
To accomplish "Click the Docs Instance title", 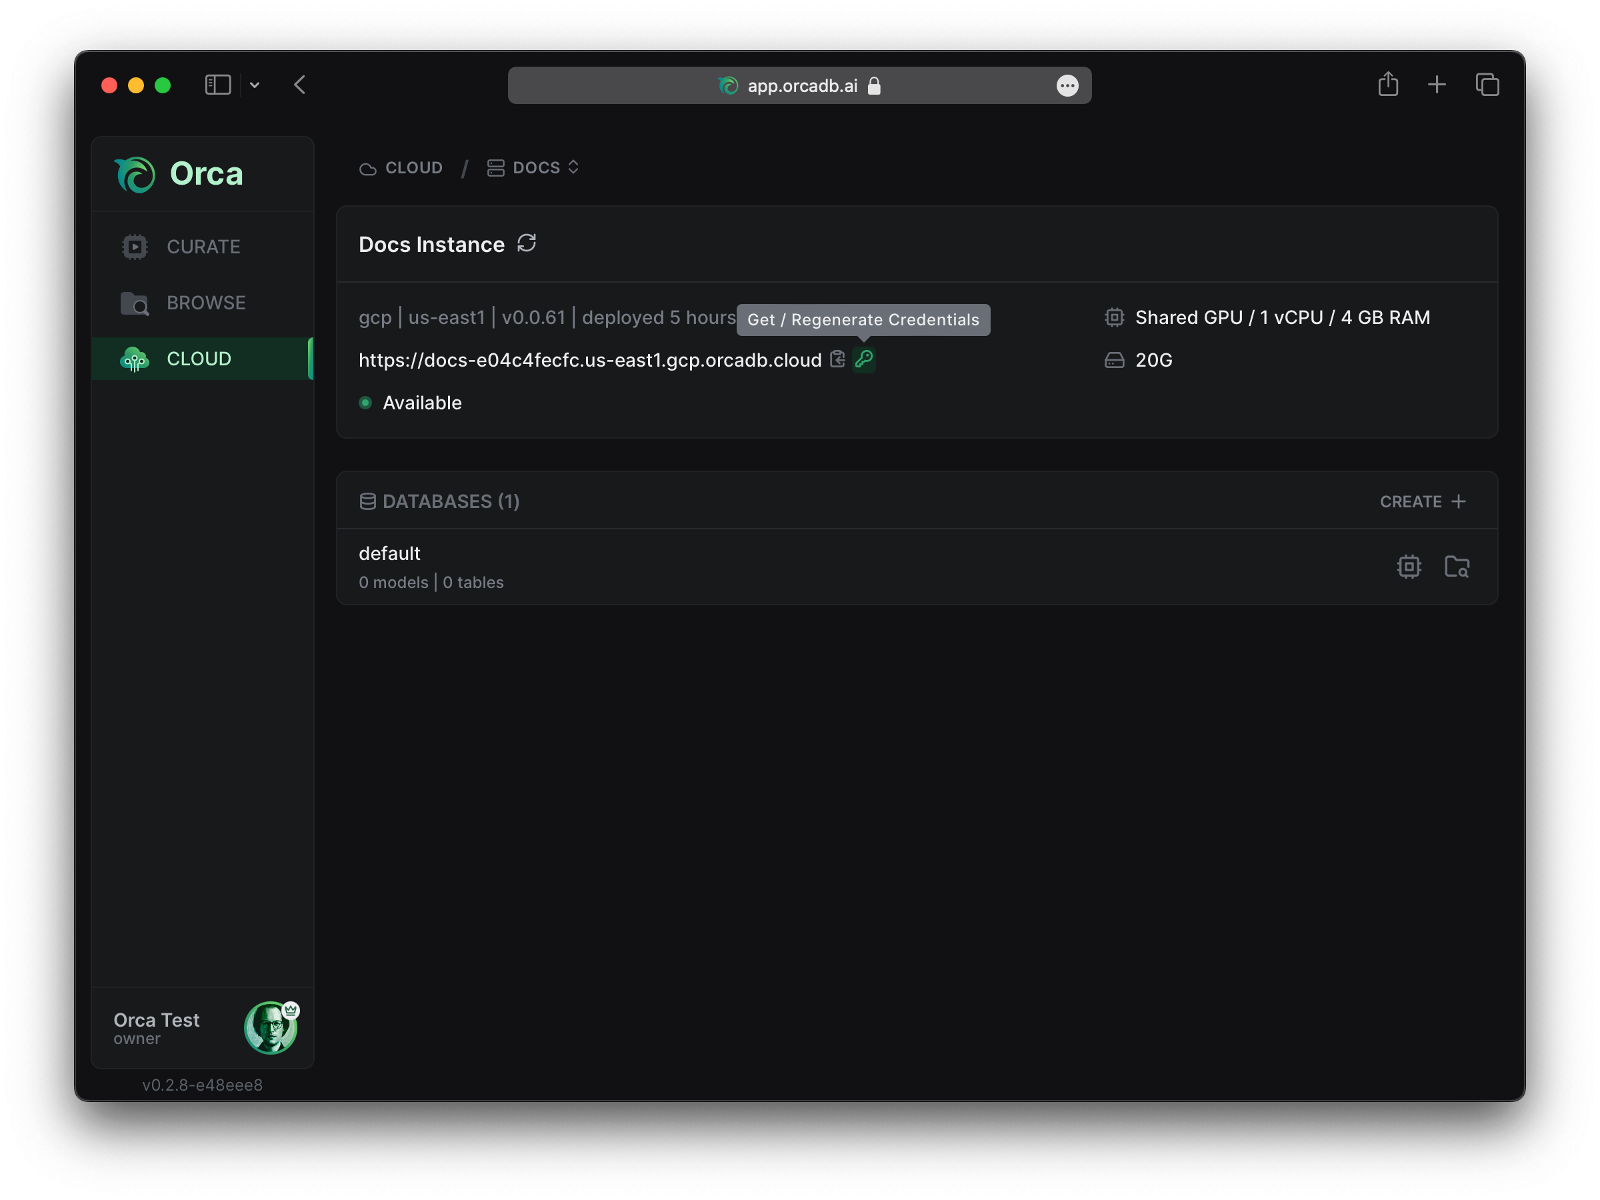I will [432, 245].
